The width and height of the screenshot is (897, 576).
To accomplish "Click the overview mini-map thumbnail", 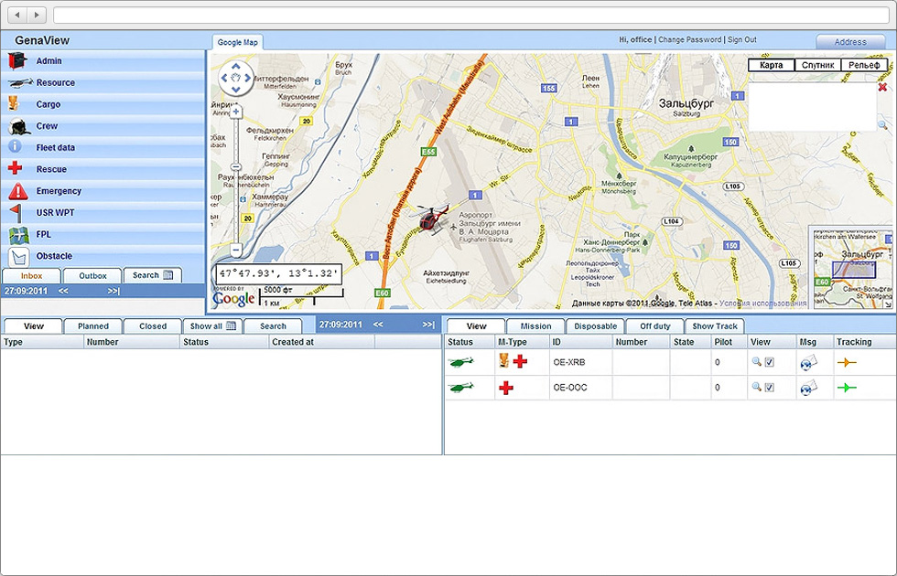I will [852, 267].
